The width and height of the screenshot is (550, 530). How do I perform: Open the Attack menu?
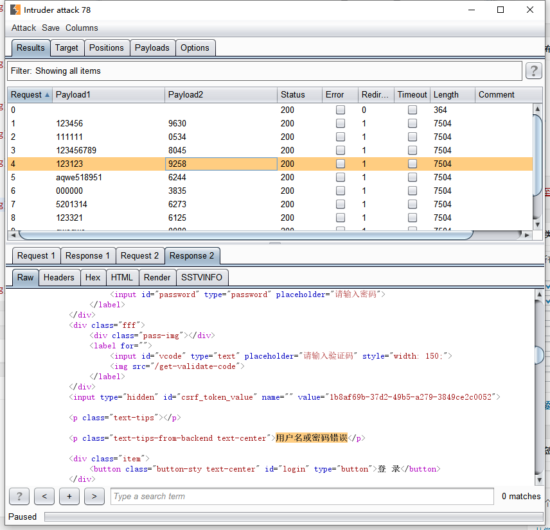(x=24, y=28)
